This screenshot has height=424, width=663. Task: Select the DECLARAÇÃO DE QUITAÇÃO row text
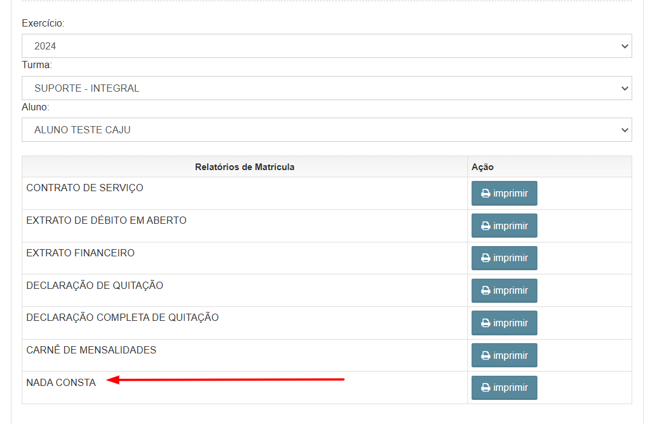click(95, 285)
